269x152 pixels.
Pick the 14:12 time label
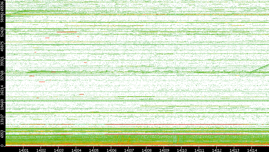click(x=217, y=150)
